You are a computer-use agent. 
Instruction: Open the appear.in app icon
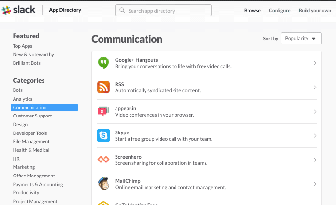[103, 111]
